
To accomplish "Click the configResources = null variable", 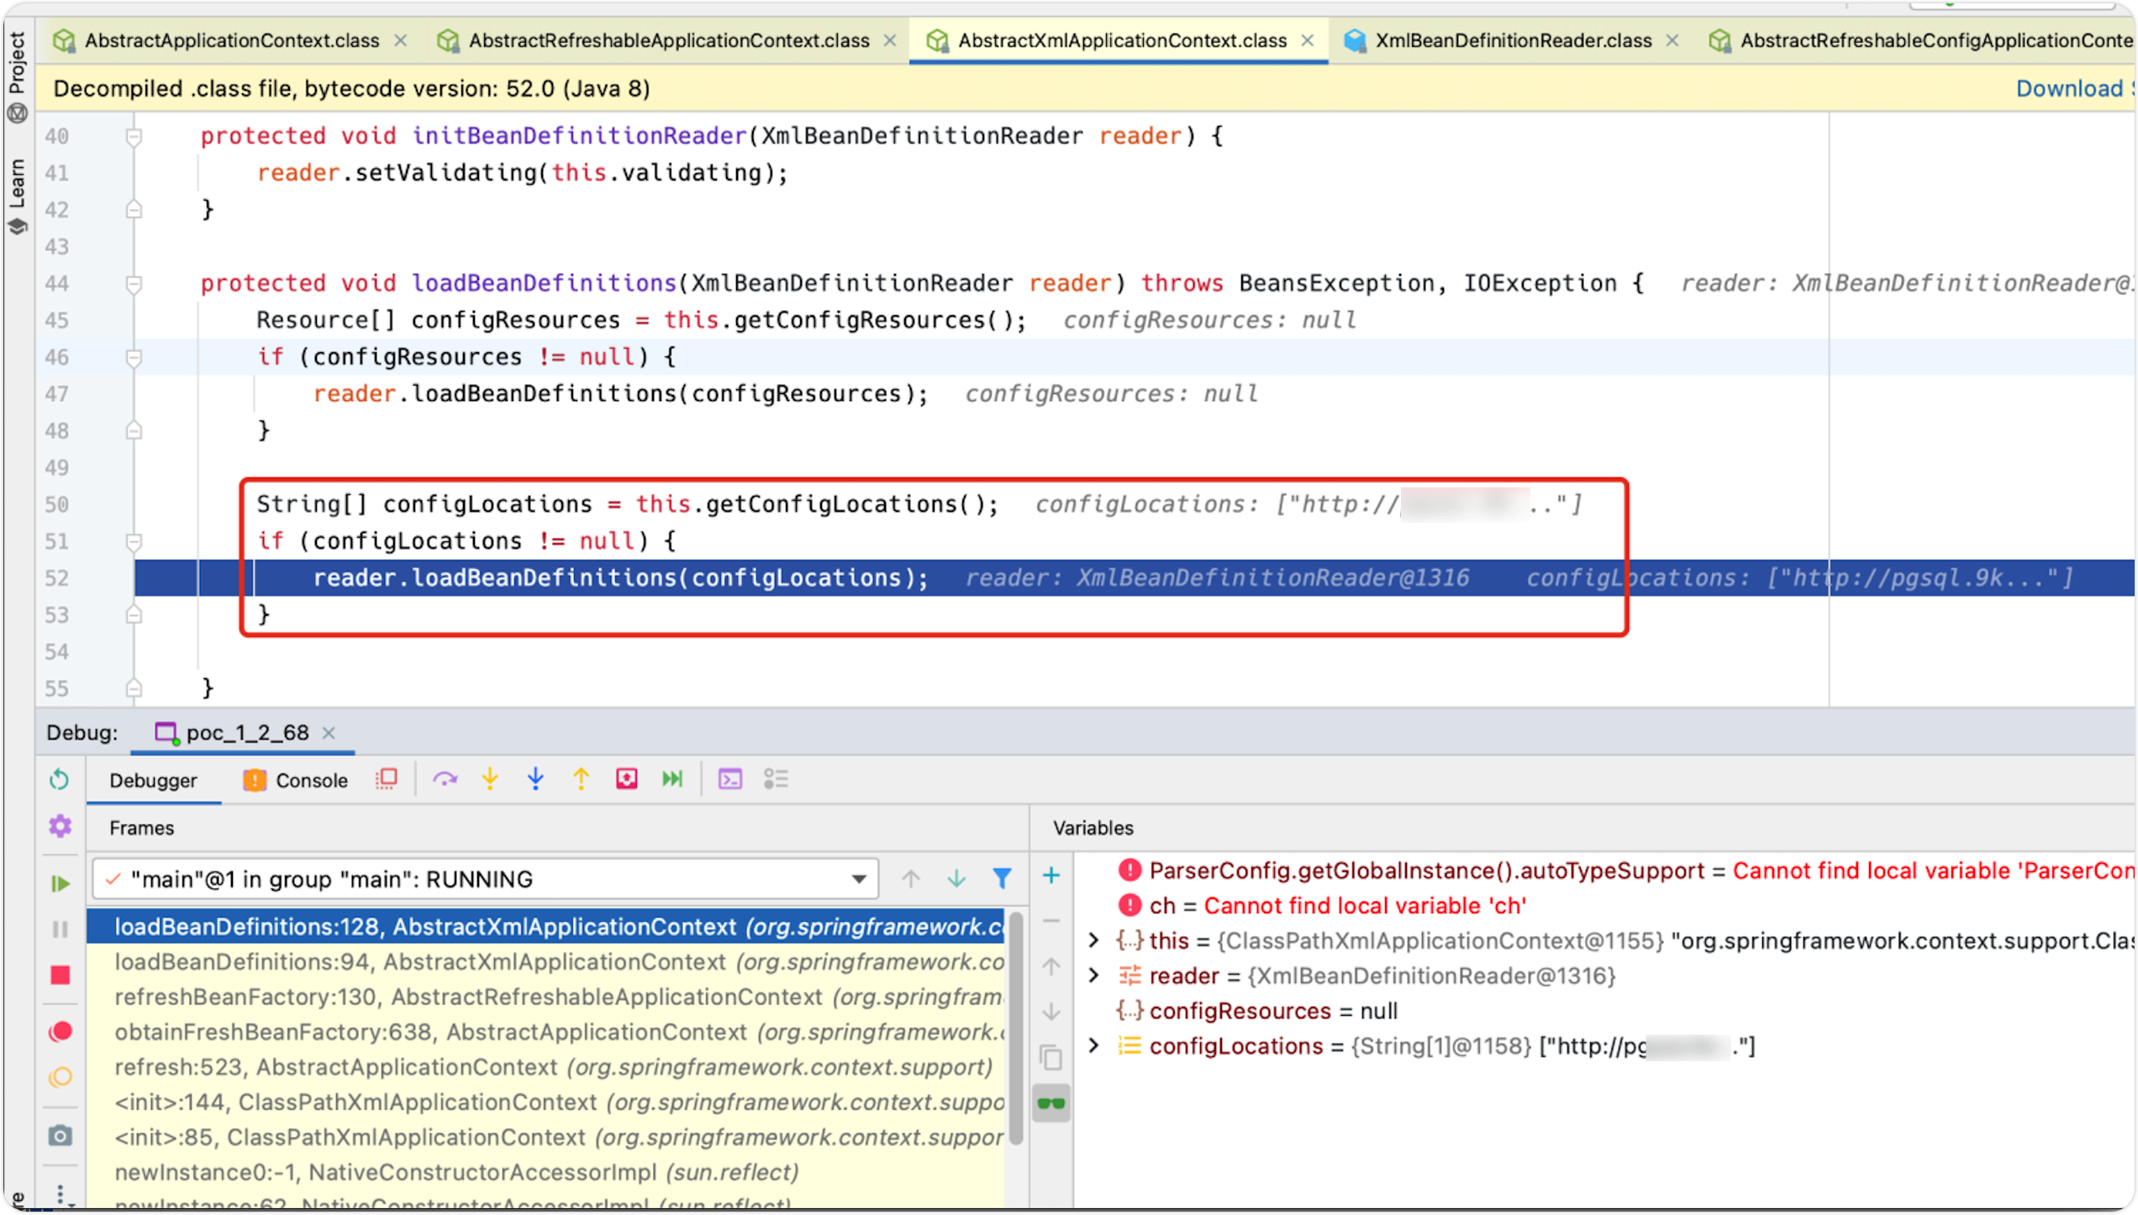I will (1257, 1012).
